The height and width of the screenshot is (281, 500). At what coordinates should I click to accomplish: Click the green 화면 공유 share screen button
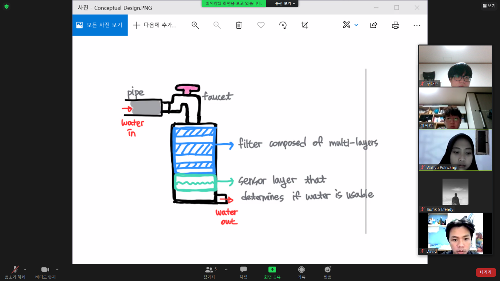click(x=272, y=272)
